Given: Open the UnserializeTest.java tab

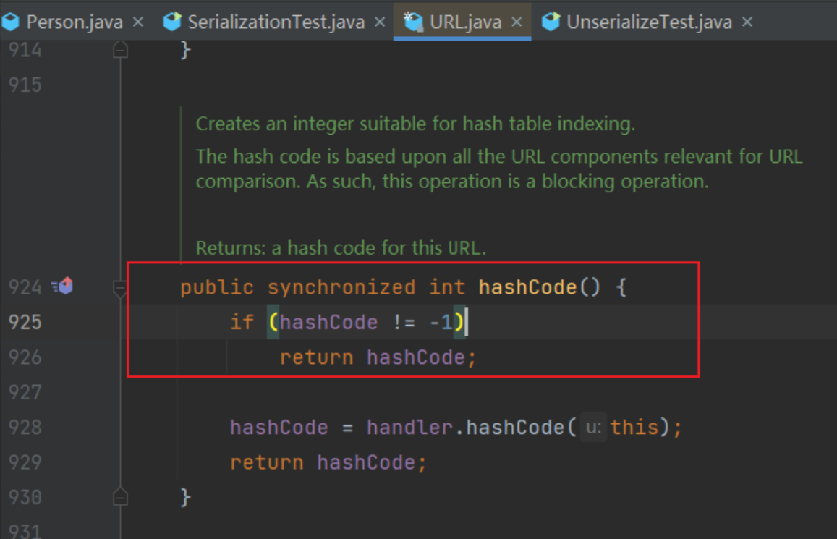Looking at the screenshot, I should click(x=649, y=22).
